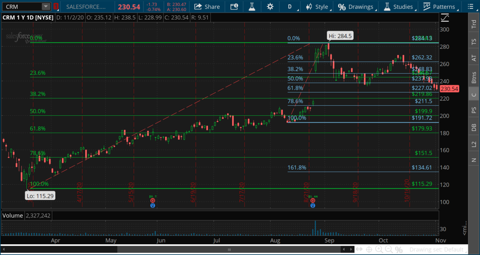This screenshot has height=255, width=480.
Task: Click the price axis scale curve icon
Action: coord(444,18)
